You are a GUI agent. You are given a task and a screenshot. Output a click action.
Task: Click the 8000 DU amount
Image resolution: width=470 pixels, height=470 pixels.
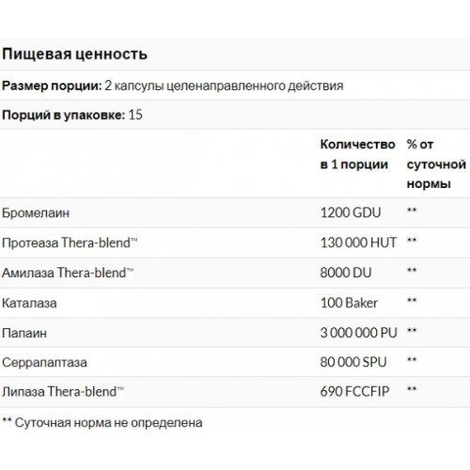[346, 273]
